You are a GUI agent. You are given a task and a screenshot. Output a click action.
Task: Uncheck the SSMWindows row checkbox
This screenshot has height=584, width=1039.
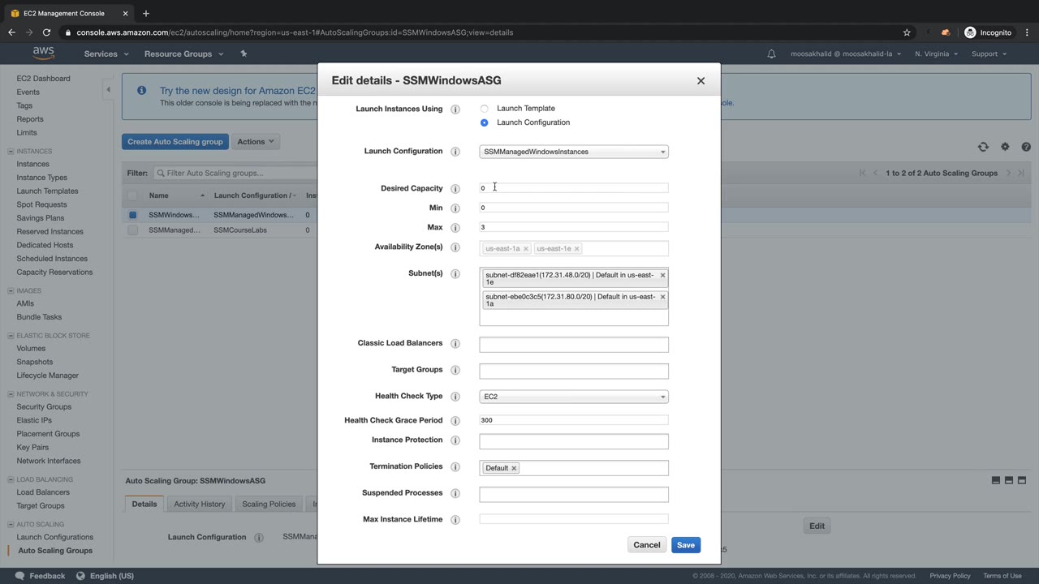132,215
